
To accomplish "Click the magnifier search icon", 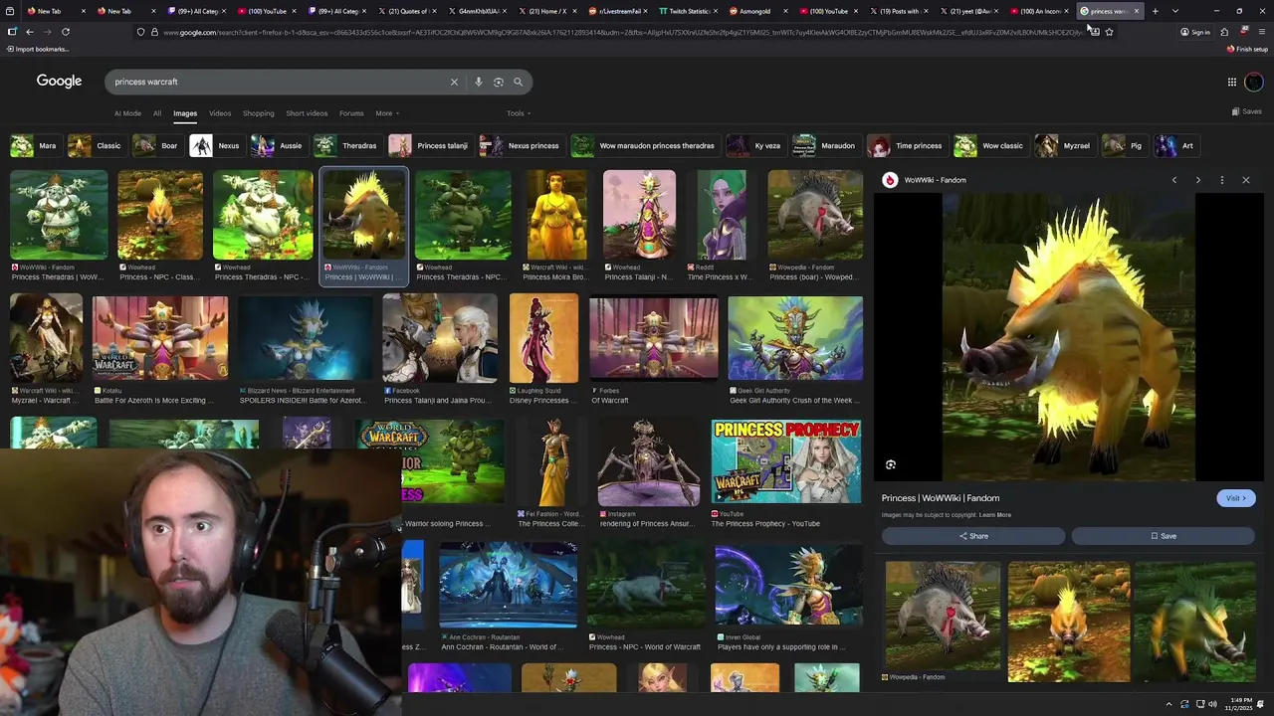I will coord(518,82).
